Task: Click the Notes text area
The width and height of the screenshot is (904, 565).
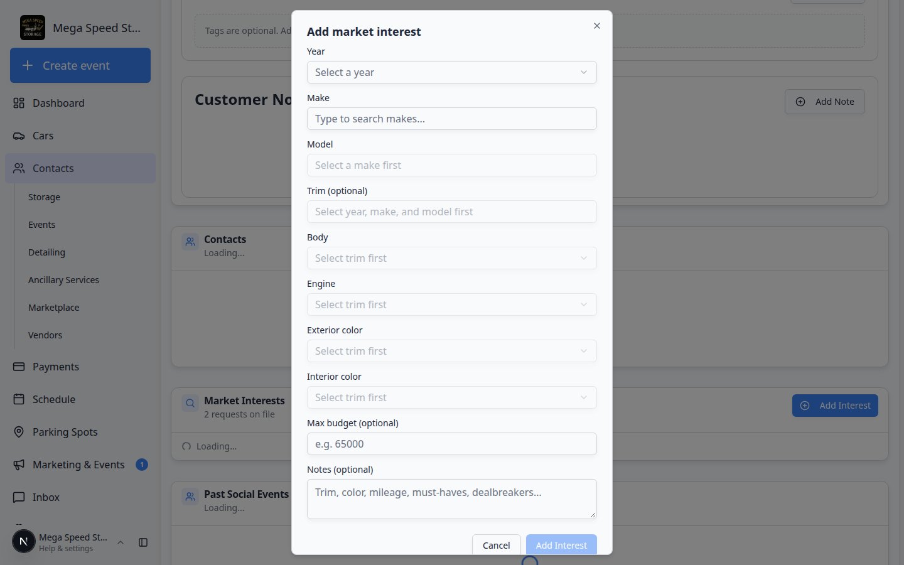Action: coord(451,499)
